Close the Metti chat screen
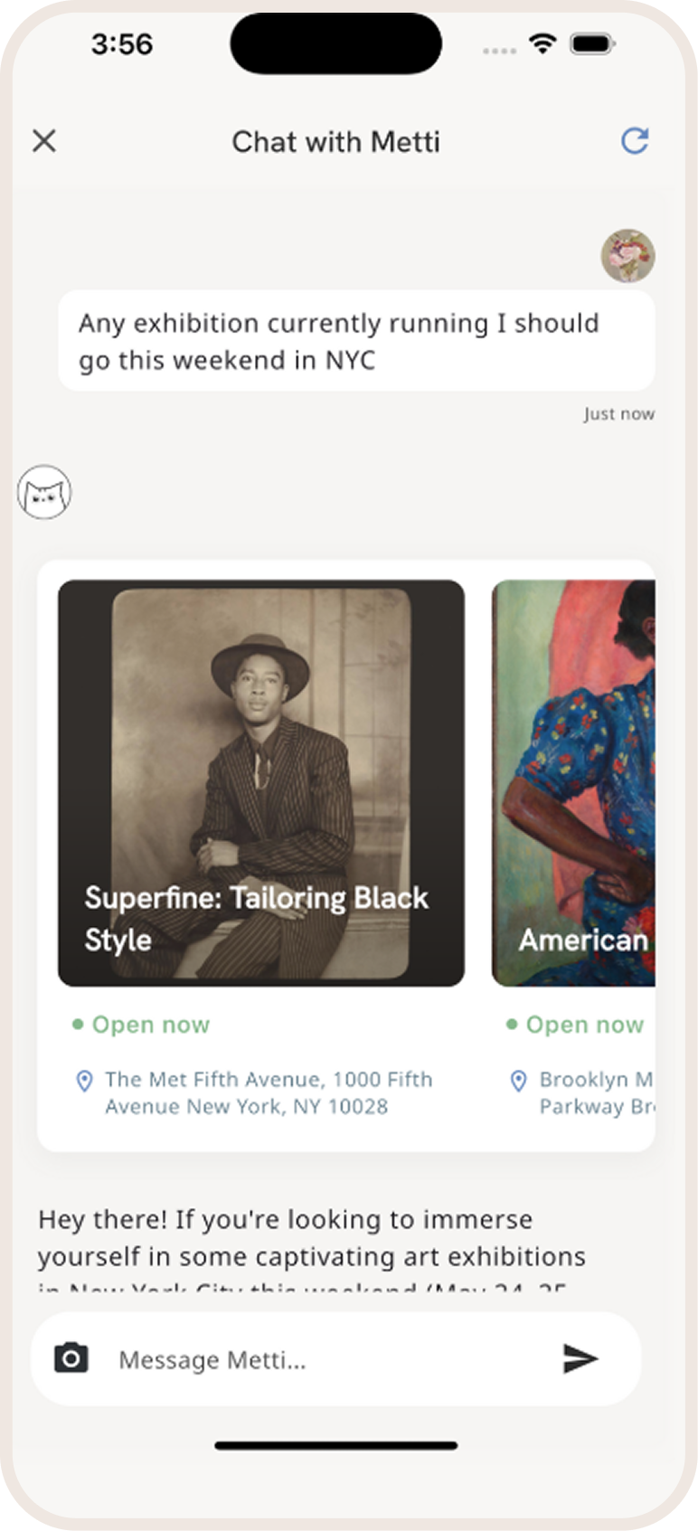 (44, 141)
